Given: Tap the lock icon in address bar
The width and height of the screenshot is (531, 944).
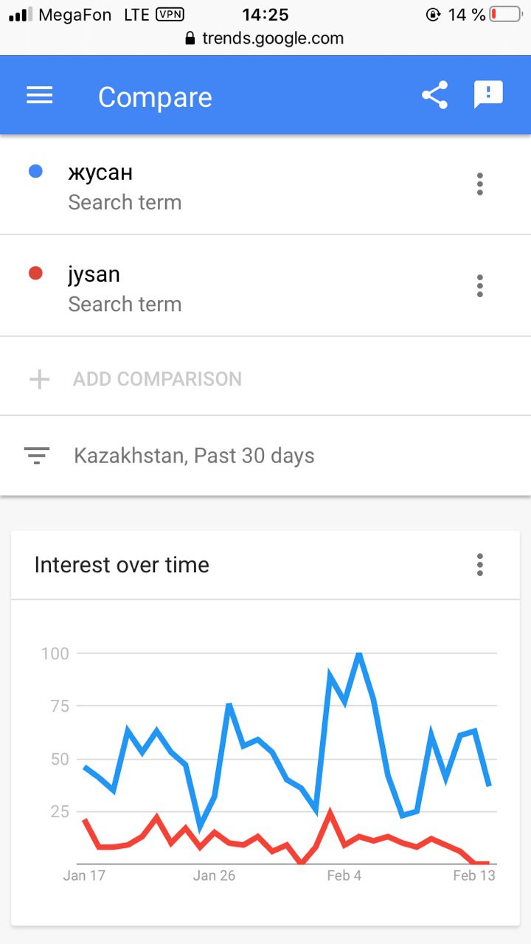Looking at the screenshot, I should tap(190, 38).
